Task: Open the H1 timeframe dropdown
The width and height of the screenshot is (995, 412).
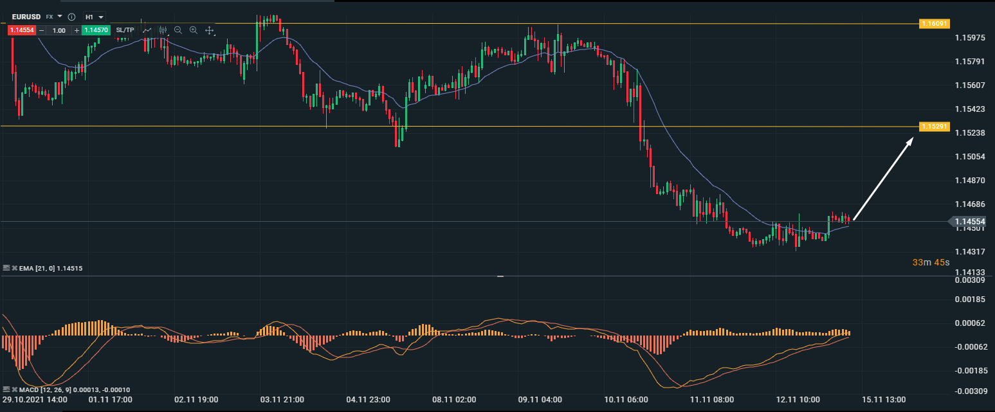Action: pos(95,17)
